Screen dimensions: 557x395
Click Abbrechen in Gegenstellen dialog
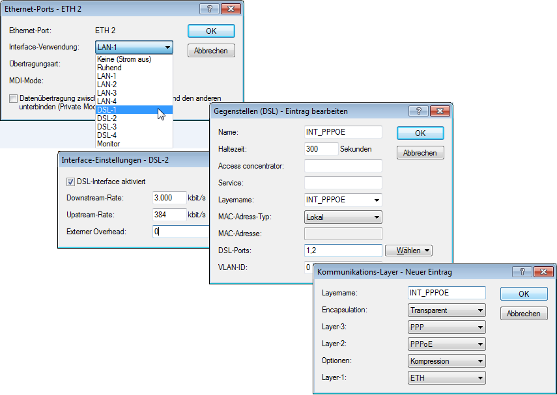tap(420, 153)
